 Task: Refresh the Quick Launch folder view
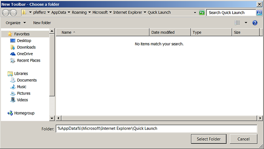(202, 12)
